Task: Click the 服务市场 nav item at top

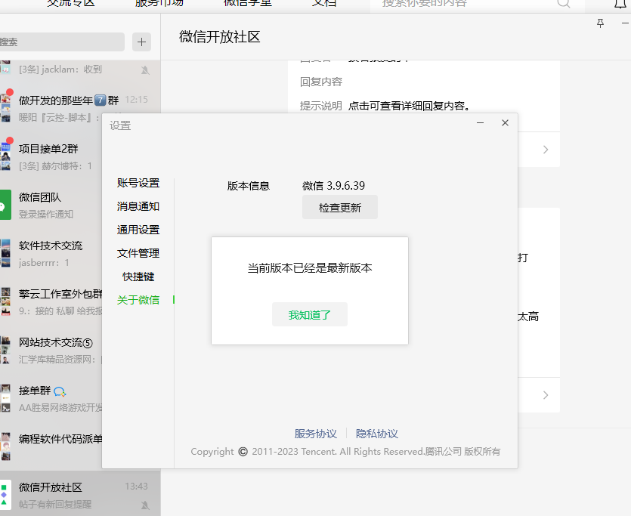Action: point(159,3)
